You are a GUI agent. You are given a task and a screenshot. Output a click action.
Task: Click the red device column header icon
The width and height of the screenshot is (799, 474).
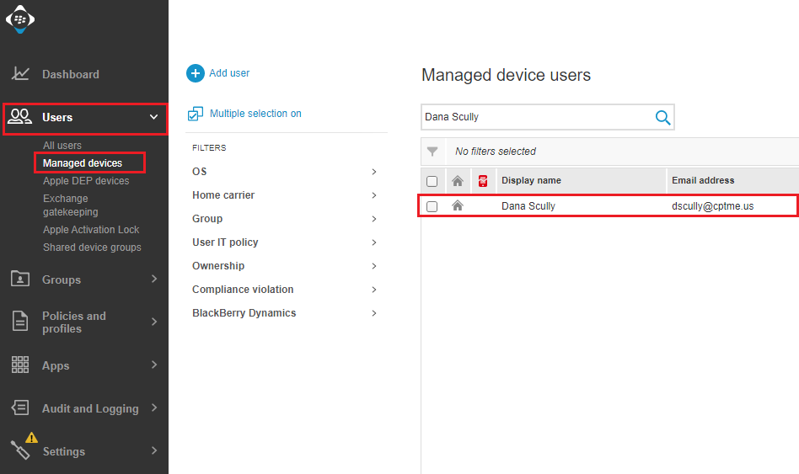coord(483,180)
